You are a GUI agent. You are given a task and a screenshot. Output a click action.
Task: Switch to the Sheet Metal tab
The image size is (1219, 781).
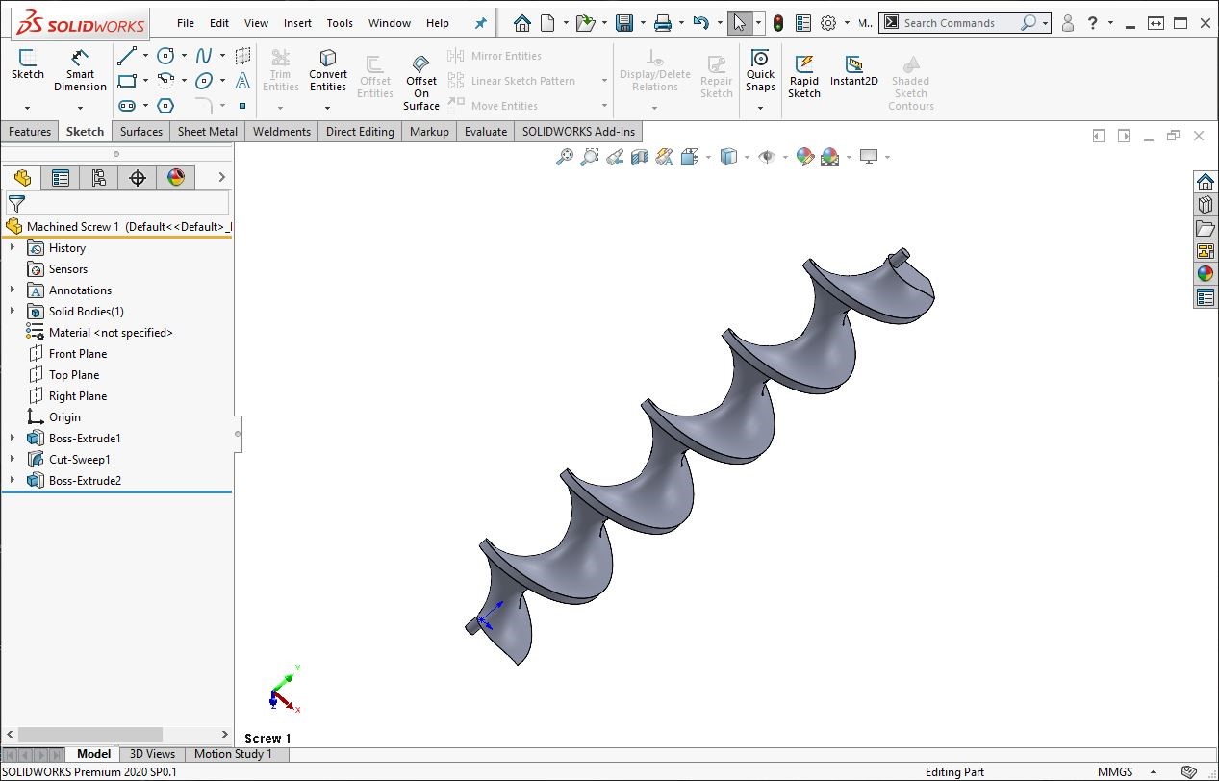208,132
